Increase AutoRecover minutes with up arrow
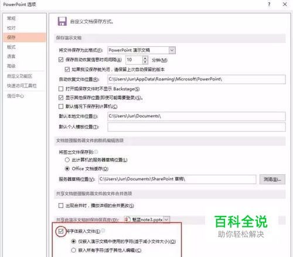293x257 pixels. point(145,58)
